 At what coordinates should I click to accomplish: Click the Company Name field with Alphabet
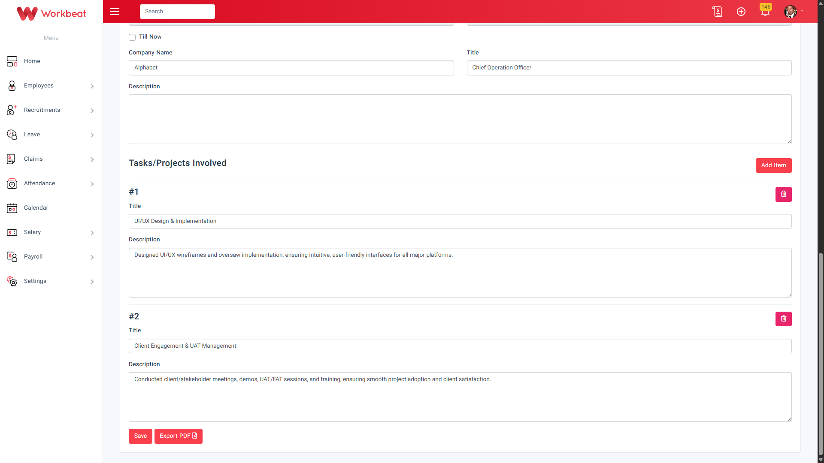pos(291,68)
